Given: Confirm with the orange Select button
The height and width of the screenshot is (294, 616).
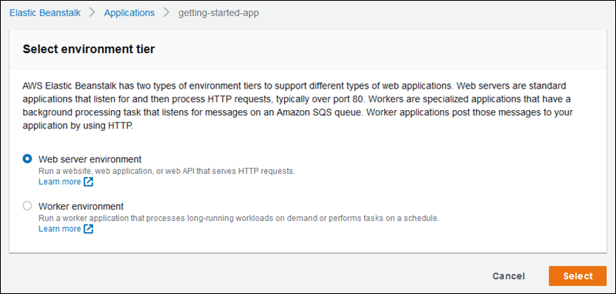Looking at the screenshot, I should (x=578, y=276).
